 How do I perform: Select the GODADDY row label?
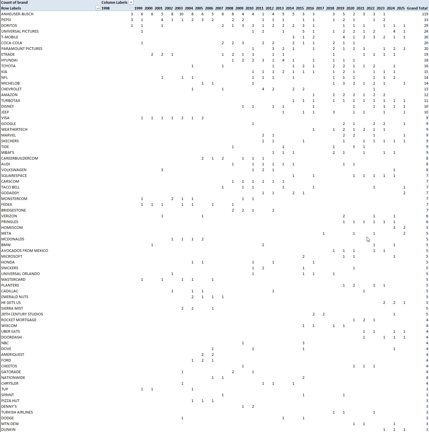[10, 193]
